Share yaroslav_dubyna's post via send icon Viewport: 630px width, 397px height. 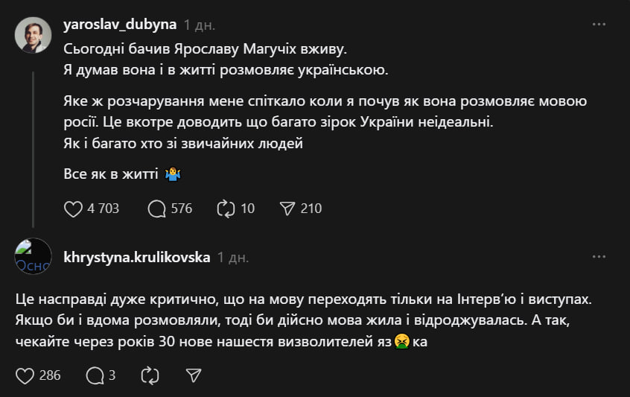click(287, 209)
